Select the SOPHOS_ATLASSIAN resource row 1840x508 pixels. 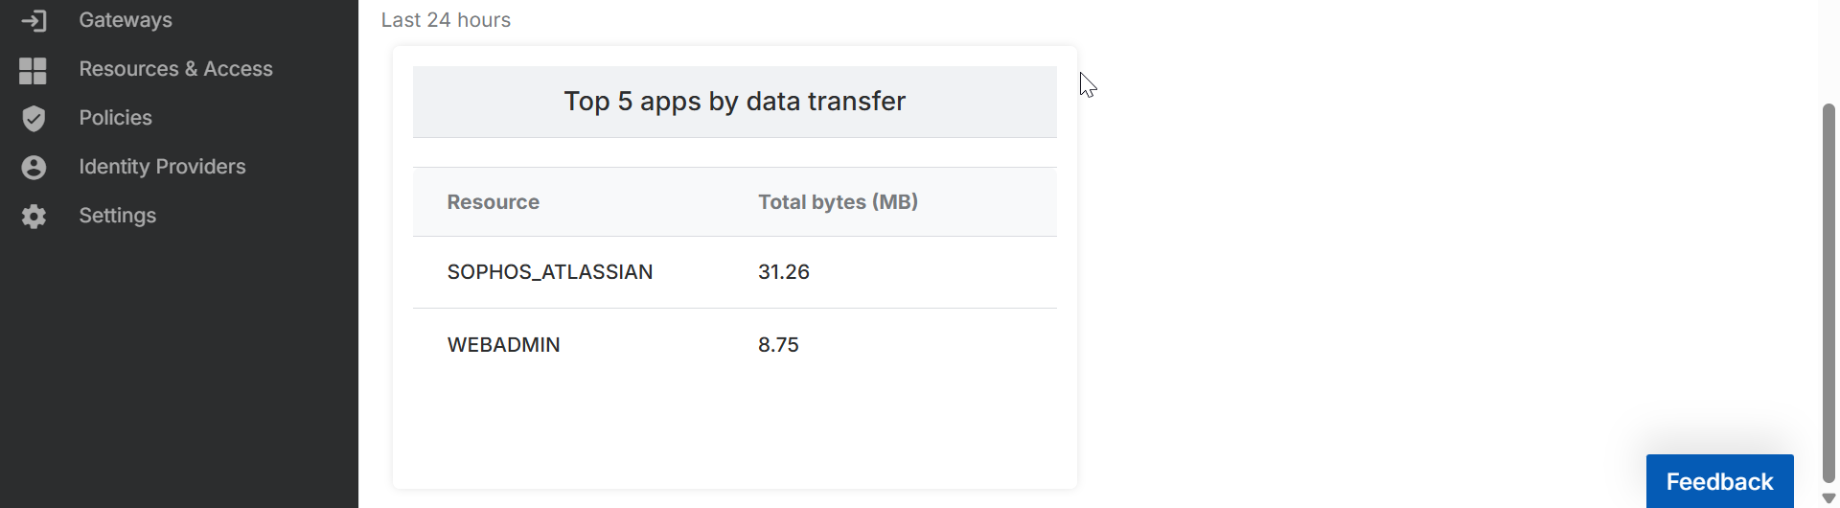point(549,272)
